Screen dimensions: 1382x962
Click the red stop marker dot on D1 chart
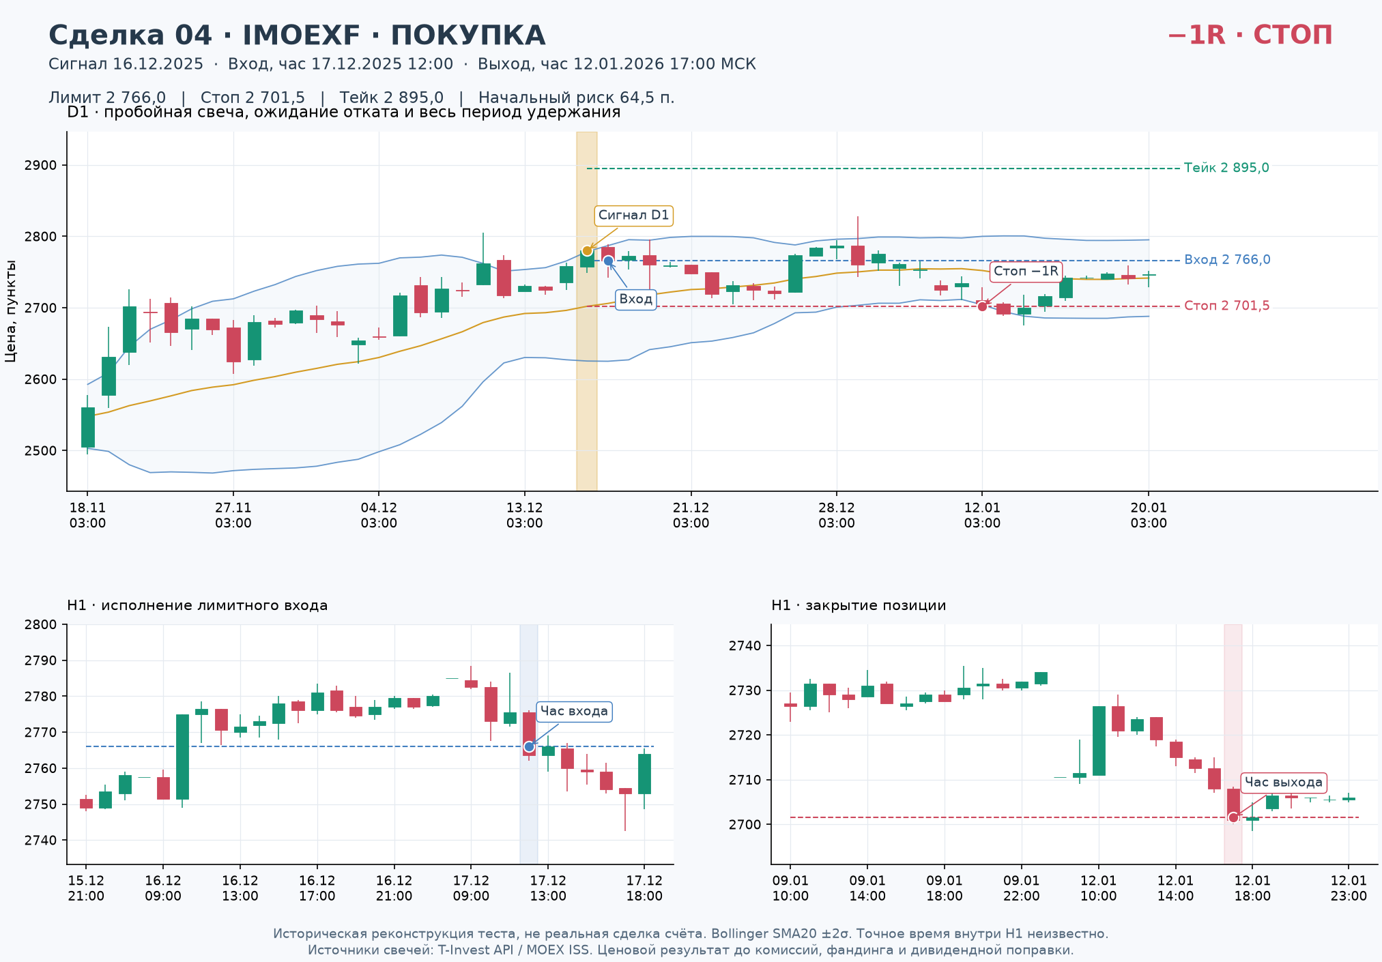click(x=982, y=306)
